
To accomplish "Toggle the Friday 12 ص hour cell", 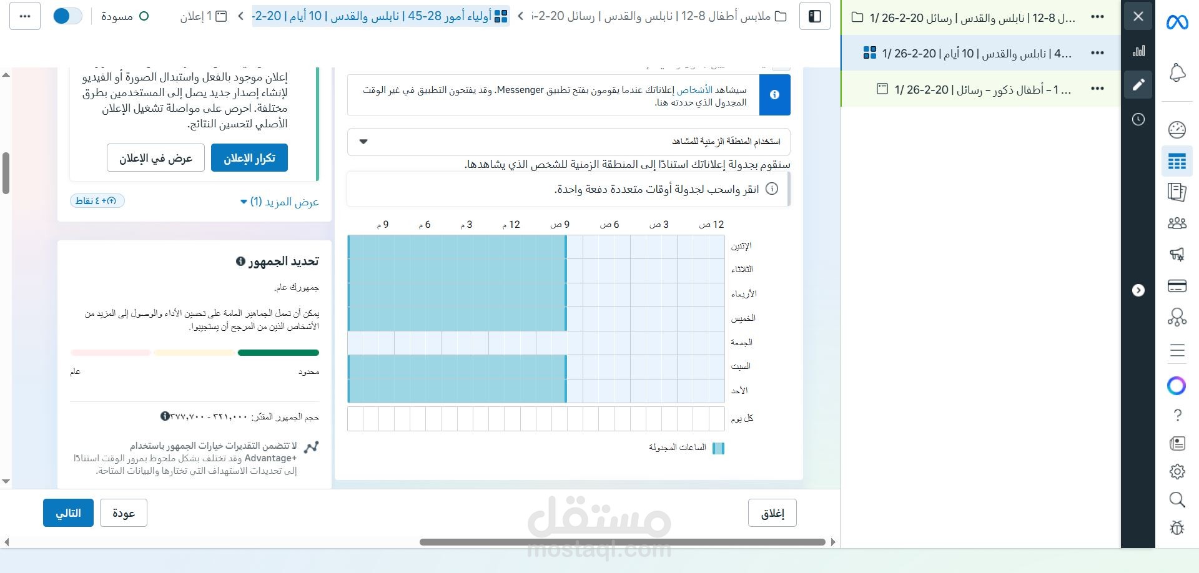I will pyautogui.click(x=716, y=343).
